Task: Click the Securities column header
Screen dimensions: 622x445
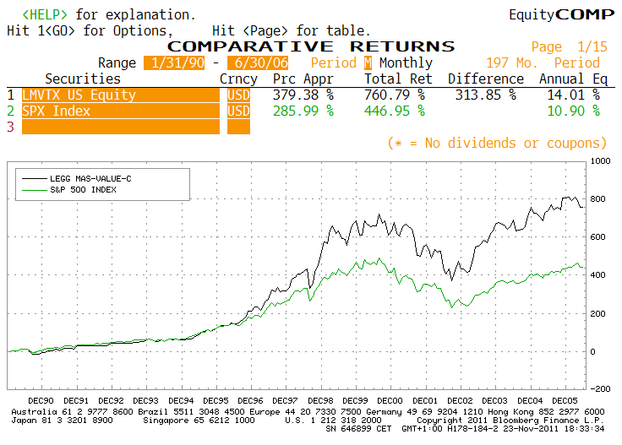Action: (83, 79)
